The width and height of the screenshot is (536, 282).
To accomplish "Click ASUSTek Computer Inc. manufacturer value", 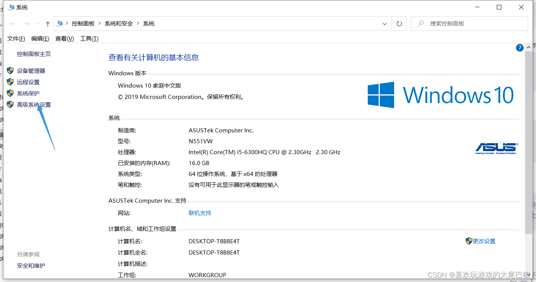I will pos(221,130).
